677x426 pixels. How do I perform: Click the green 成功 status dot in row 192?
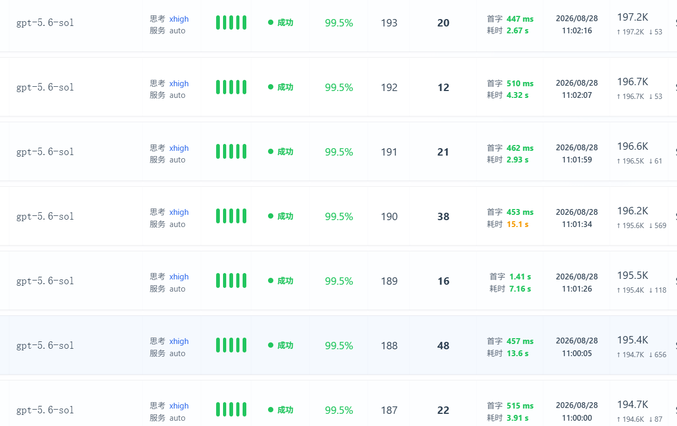tap(271, 87)
